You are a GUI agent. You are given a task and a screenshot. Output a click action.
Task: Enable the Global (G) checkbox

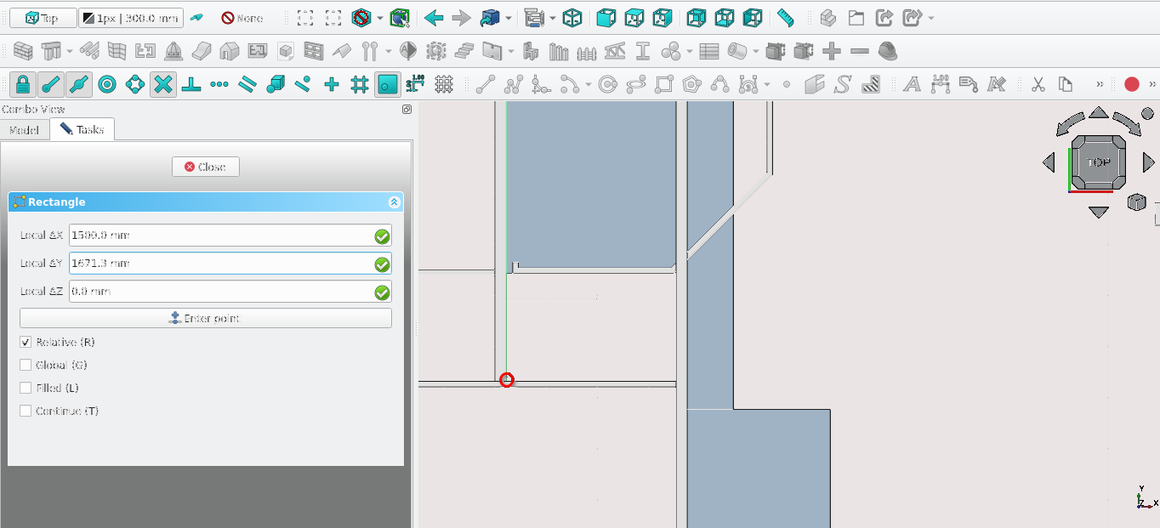click(26, 366)
